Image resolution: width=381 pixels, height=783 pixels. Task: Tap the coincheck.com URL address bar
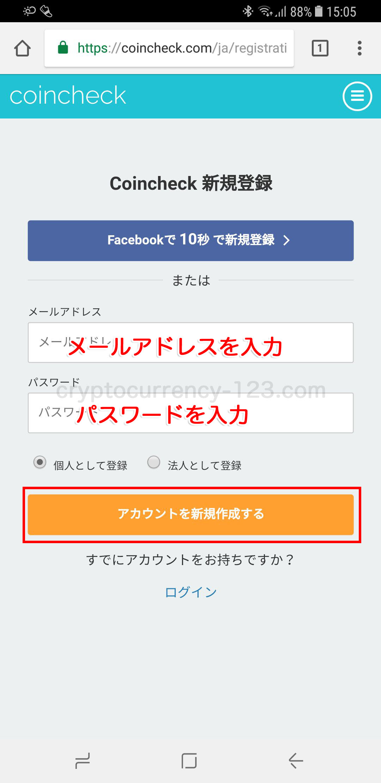pos(169,48)
